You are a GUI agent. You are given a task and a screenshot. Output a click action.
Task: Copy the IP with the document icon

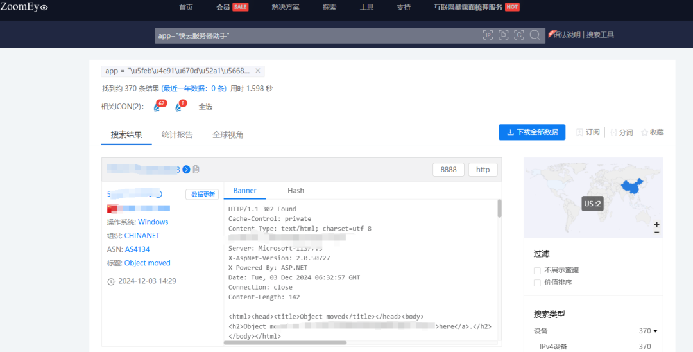click(196, 170)
